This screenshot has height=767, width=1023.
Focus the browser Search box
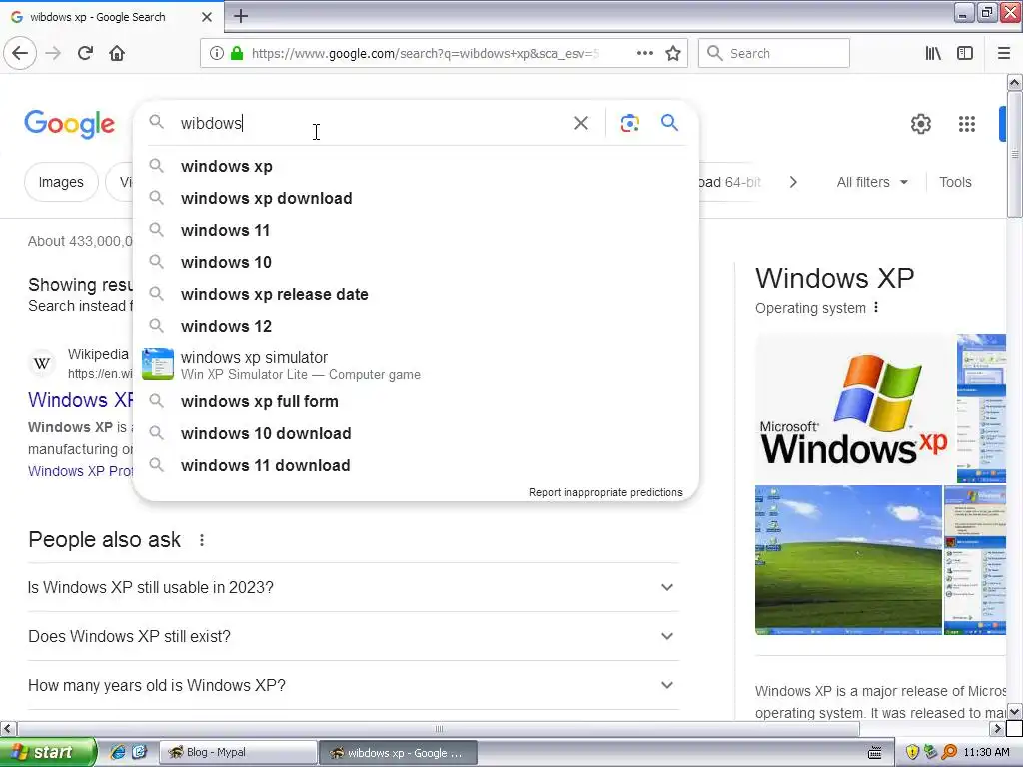pos(774,53)
